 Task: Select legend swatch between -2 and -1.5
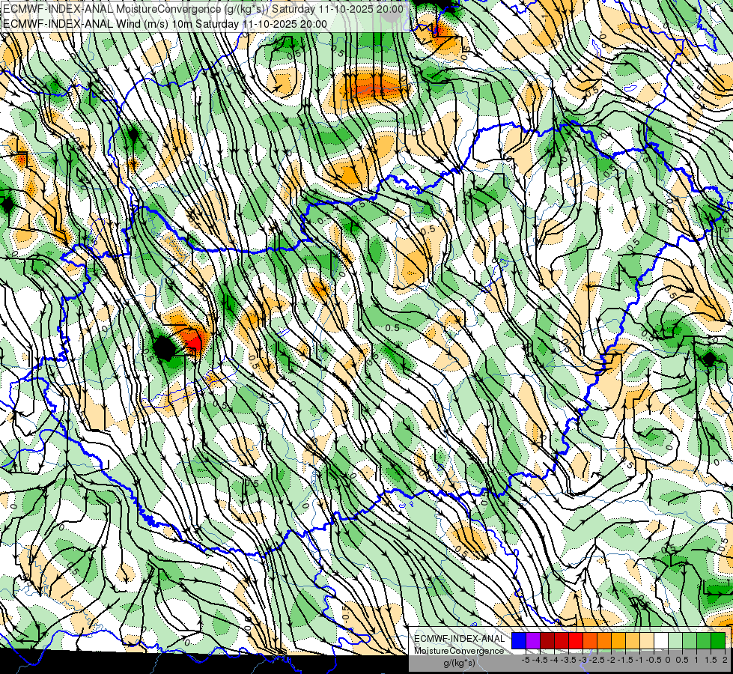[x=618, y=640]
